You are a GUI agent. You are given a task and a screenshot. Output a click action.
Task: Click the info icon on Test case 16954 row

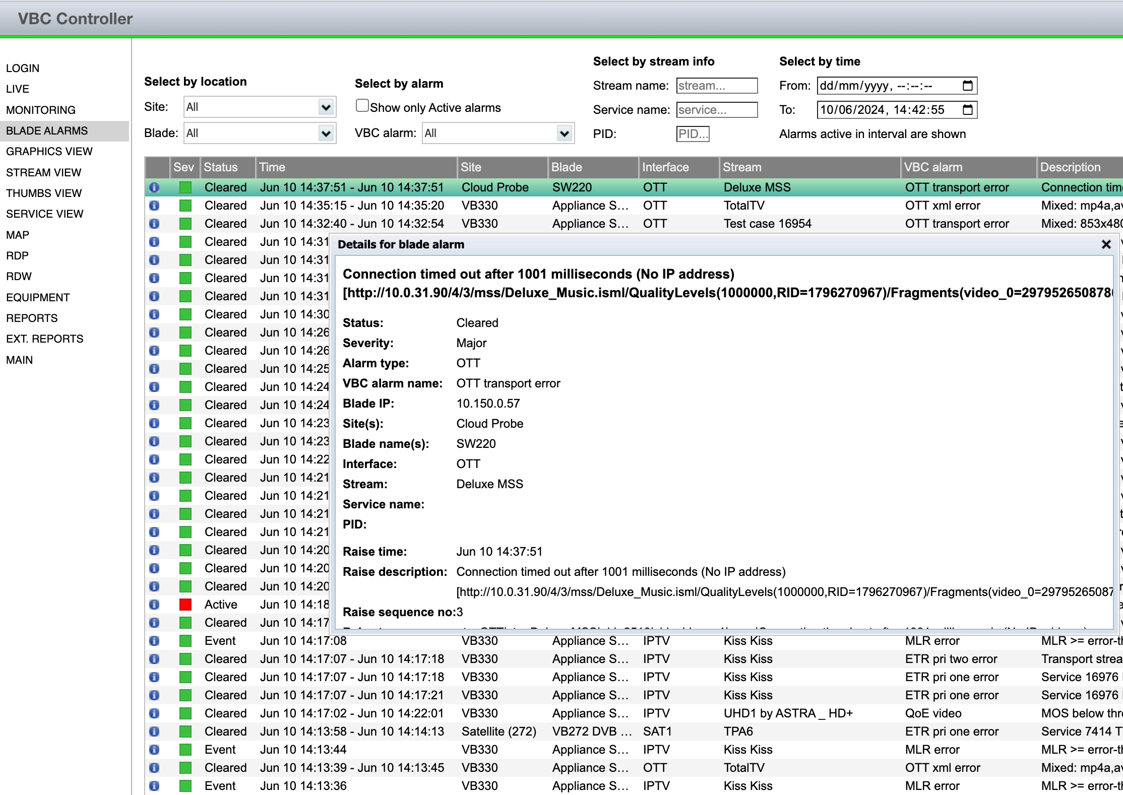pos(154,224)
